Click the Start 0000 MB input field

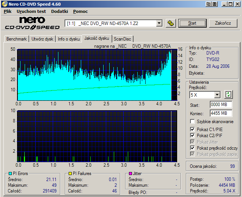click(x=221, y=105)
